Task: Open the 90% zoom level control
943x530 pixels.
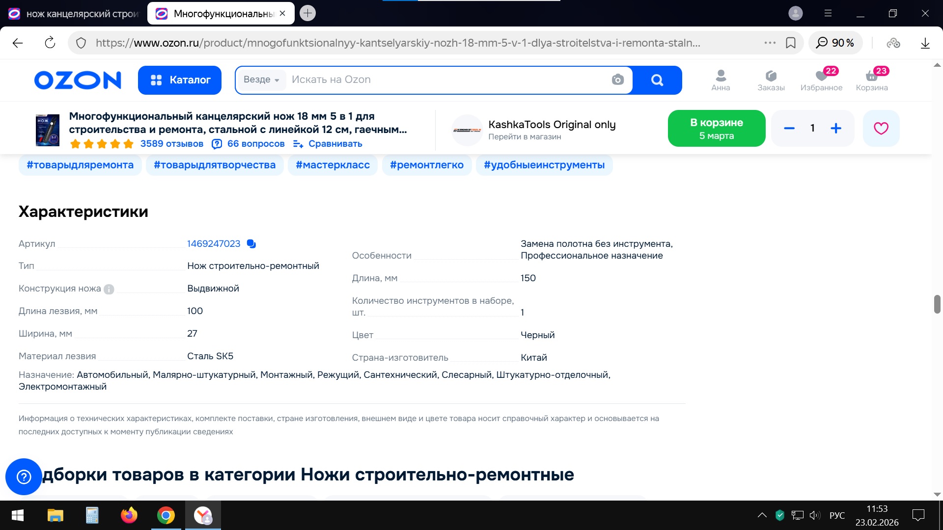Action: pyautogui.click(x=835, y=43)
